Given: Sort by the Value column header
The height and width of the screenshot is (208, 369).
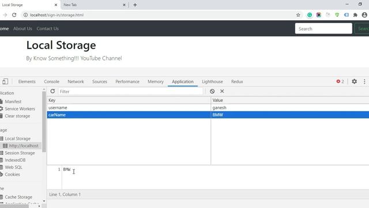Looking at the screenshot, I should coord(290,100).
